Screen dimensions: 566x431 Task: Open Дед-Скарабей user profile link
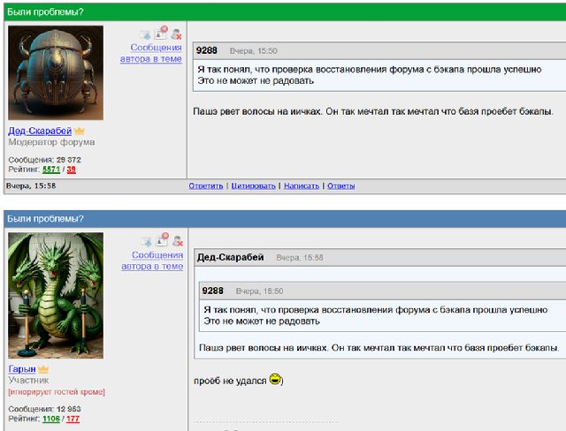tap(40, 132)
